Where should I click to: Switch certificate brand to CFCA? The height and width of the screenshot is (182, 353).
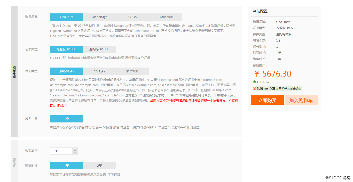coord(132,17)
